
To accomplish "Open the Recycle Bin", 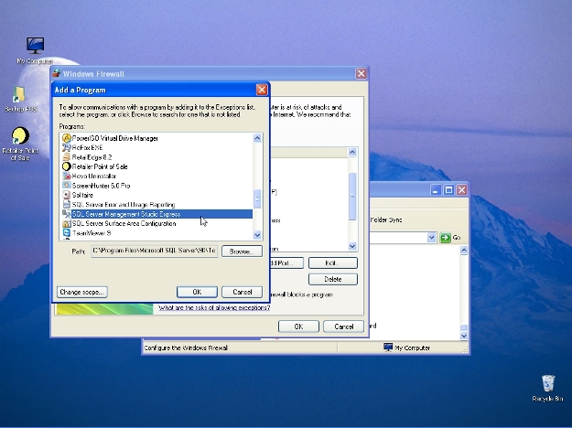I will 547,388.
